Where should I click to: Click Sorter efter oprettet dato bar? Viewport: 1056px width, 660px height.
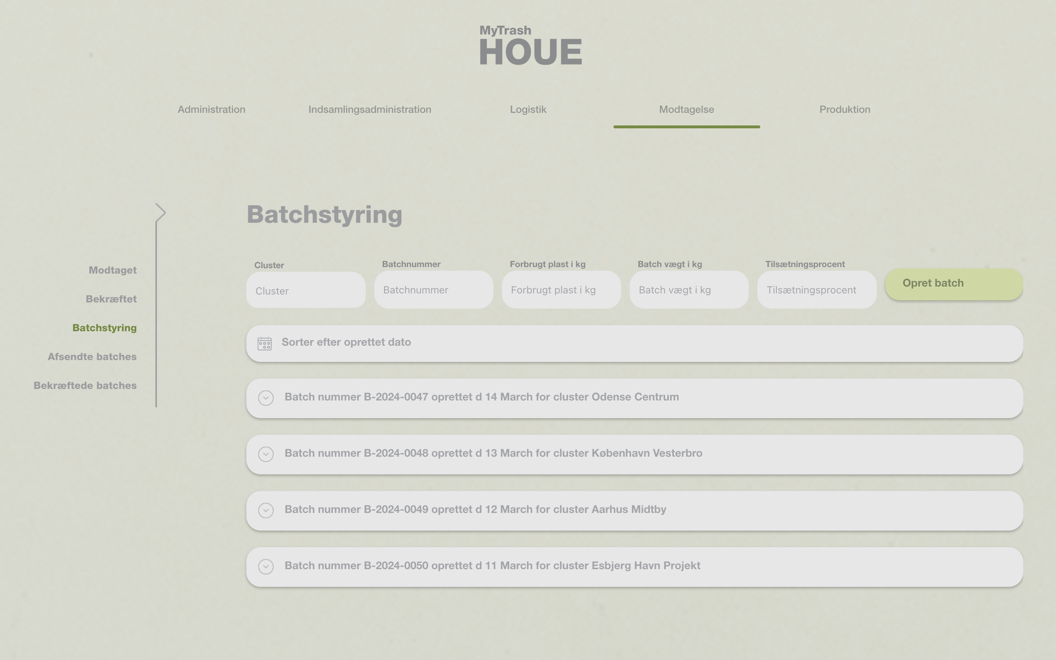(x=633, y=343)
